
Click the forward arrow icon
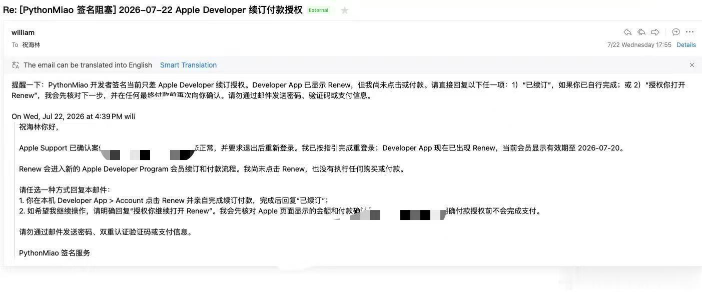(x=655, y=32)
